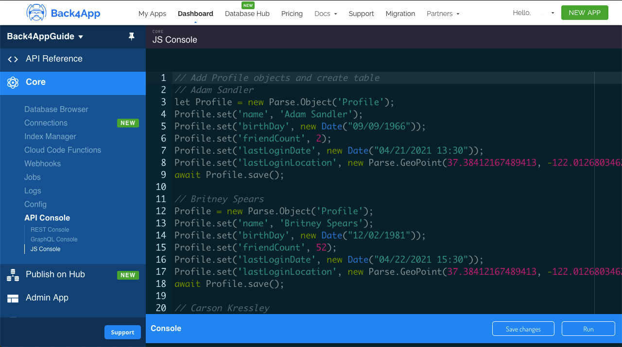622x347 pixels.
Task: Open Index Manager
Action: click(51, 137)
